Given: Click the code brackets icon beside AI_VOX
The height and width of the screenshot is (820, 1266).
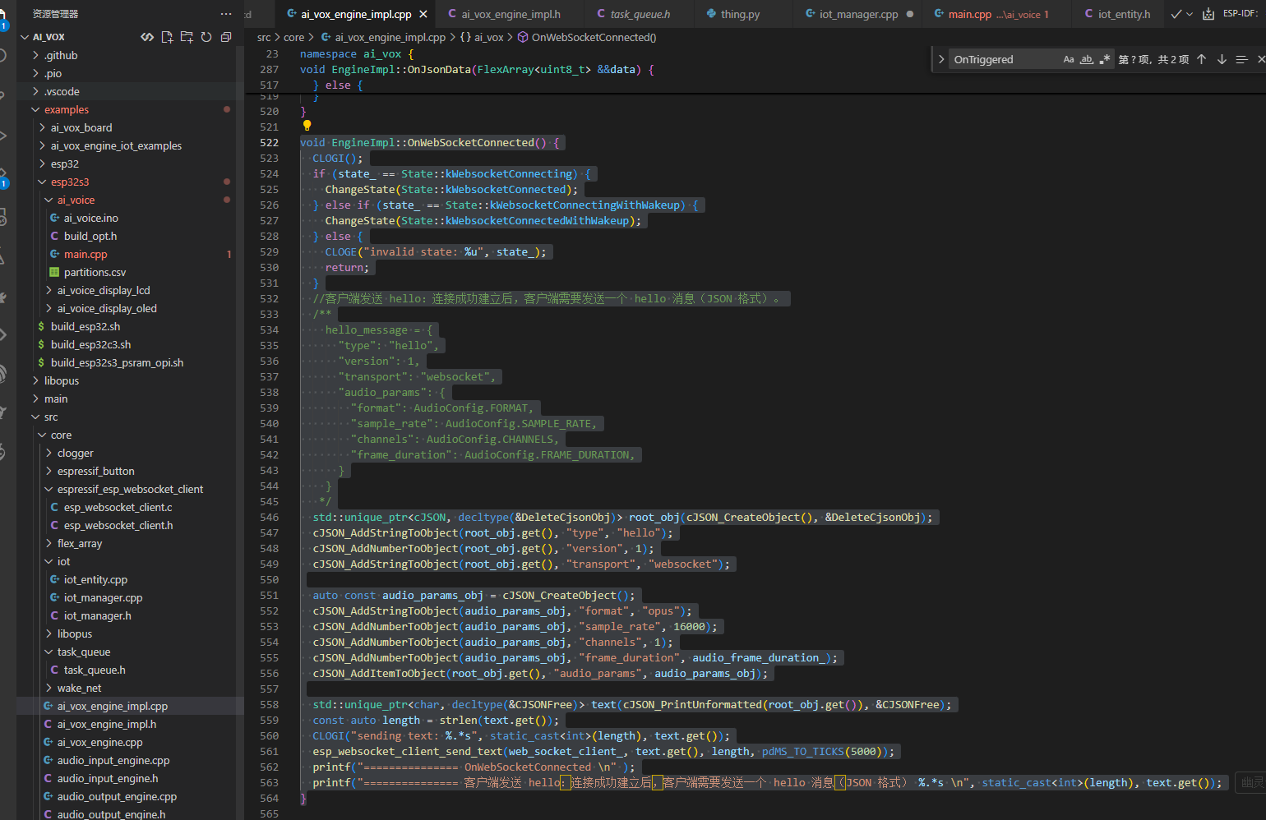Looking at the screenshot, I should click(147, 37).
